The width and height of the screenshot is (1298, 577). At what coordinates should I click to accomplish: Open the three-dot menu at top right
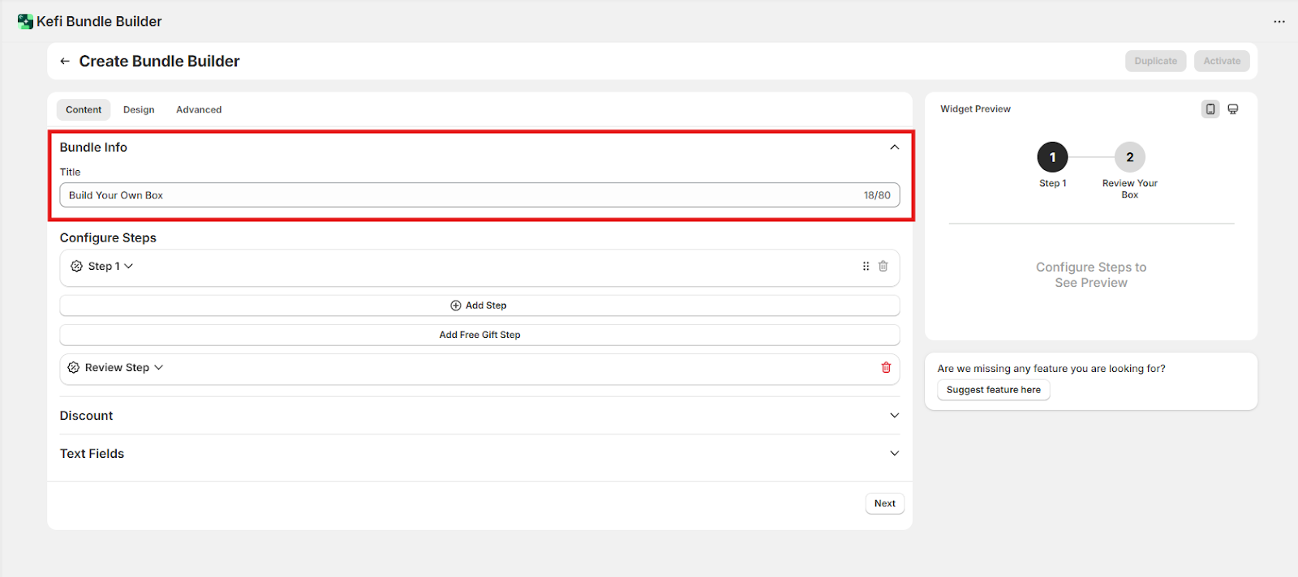pos(1279,22)
